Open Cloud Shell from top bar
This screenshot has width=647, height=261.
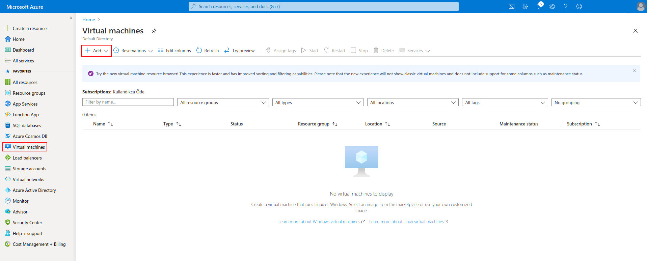pyautogui.click(x=512, y=6)
